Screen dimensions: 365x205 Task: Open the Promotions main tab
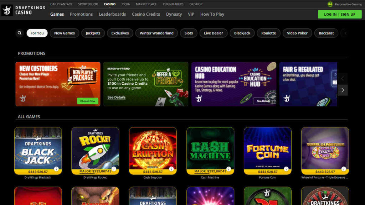(x=81, y=14)
